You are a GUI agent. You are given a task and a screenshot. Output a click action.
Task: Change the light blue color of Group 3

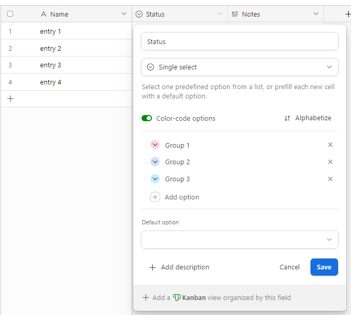155,179
